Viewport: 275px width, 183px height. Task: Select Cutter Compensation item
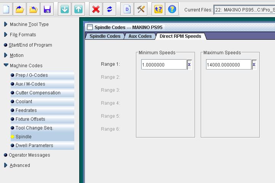pos(42,93)
